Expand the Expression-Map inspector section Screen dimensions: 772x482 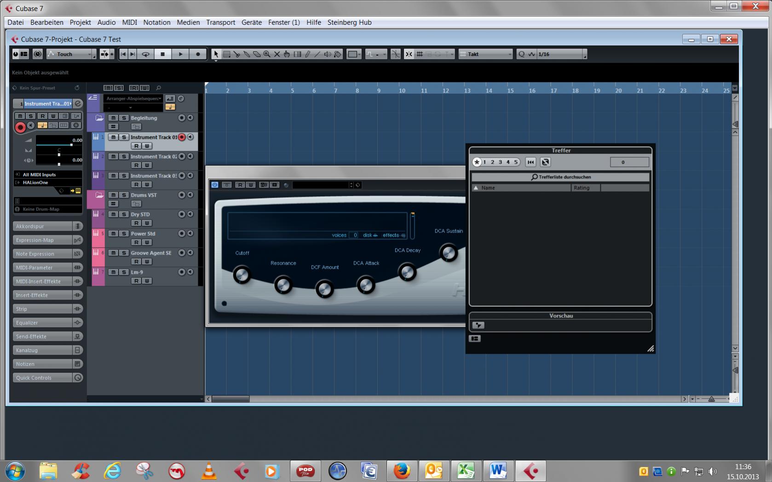47,240
